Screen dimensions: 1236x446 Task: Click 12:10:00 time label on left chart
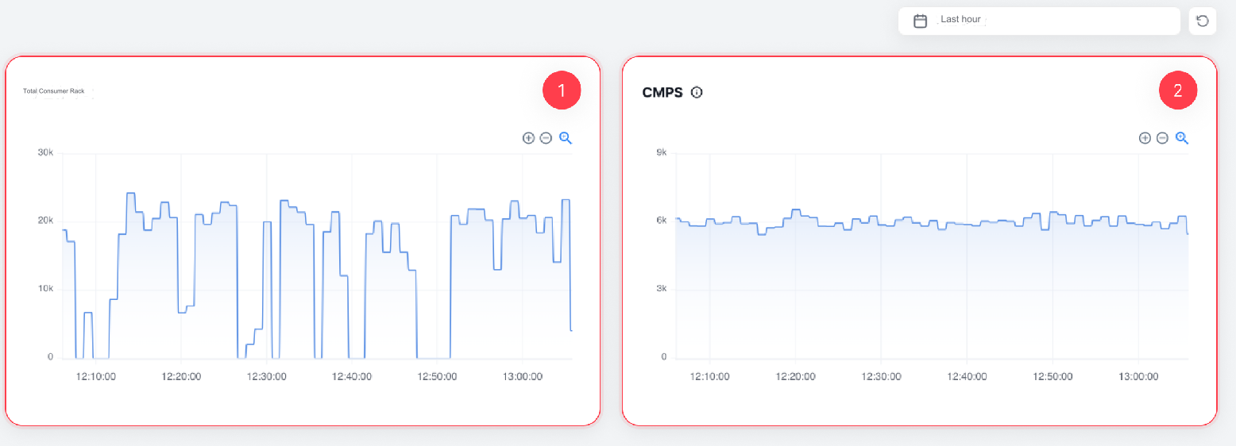96,376
